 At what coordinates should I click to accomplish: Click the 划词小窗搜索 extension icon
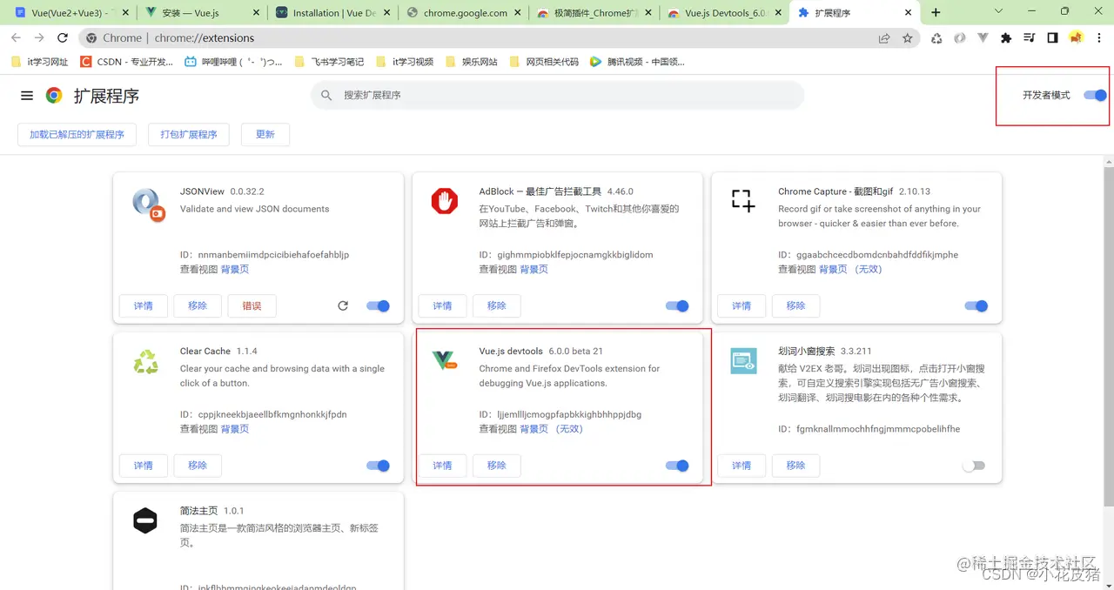[742, 360]
